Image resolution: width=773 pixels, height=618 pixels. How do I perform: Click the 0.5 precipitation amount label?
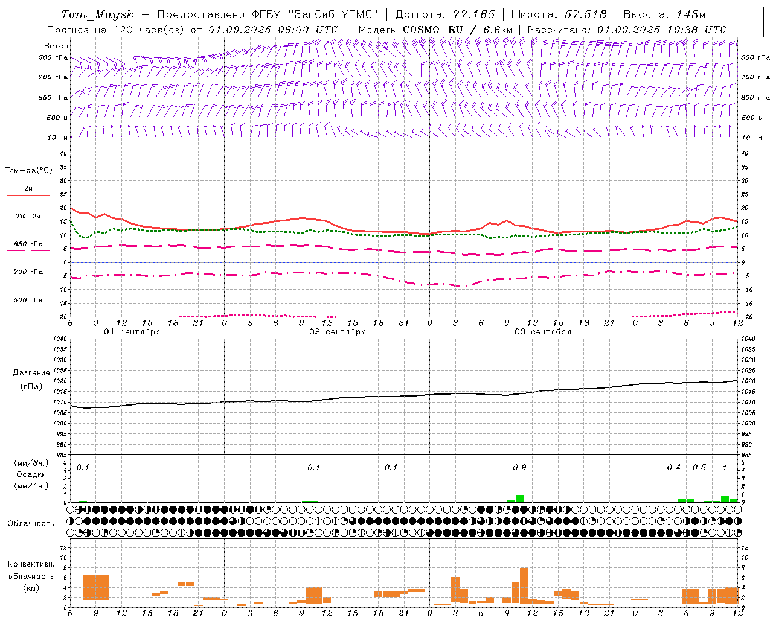point(699,468)
